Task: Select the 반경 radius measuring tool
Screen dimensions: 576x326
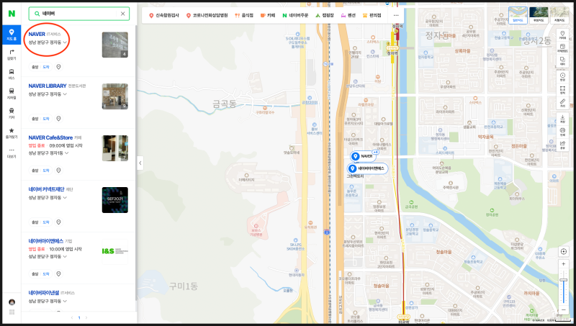Action: [x=562, y=77]
